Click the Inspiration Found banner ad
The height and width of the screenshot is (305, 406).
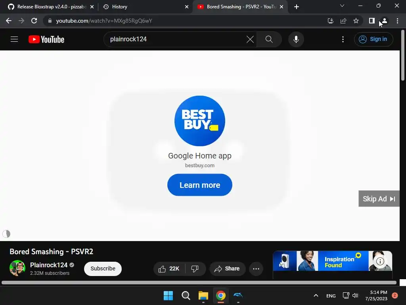(333, 261)
